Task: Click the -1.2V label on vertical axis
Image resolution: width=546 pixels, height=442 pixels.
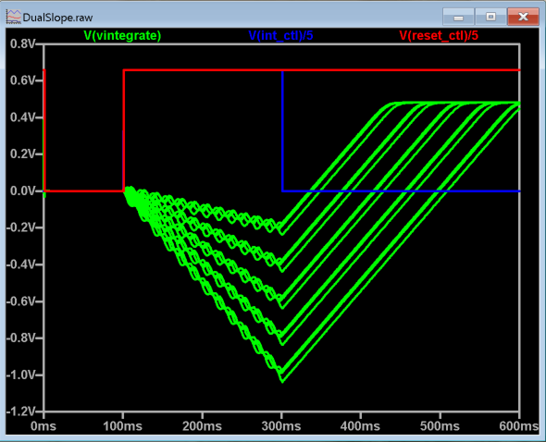Action: 21,411
